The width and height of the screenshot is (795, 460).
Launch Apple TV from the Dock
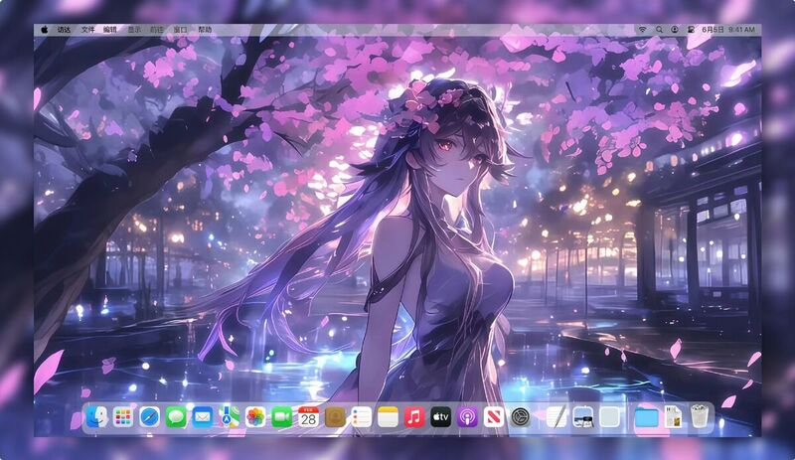pos(440,417)
